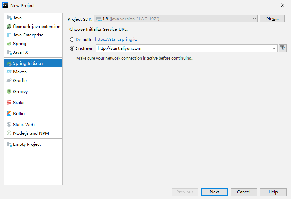
Task: Click the 'Project SDK:' label
Action: (x=80, y=19)
